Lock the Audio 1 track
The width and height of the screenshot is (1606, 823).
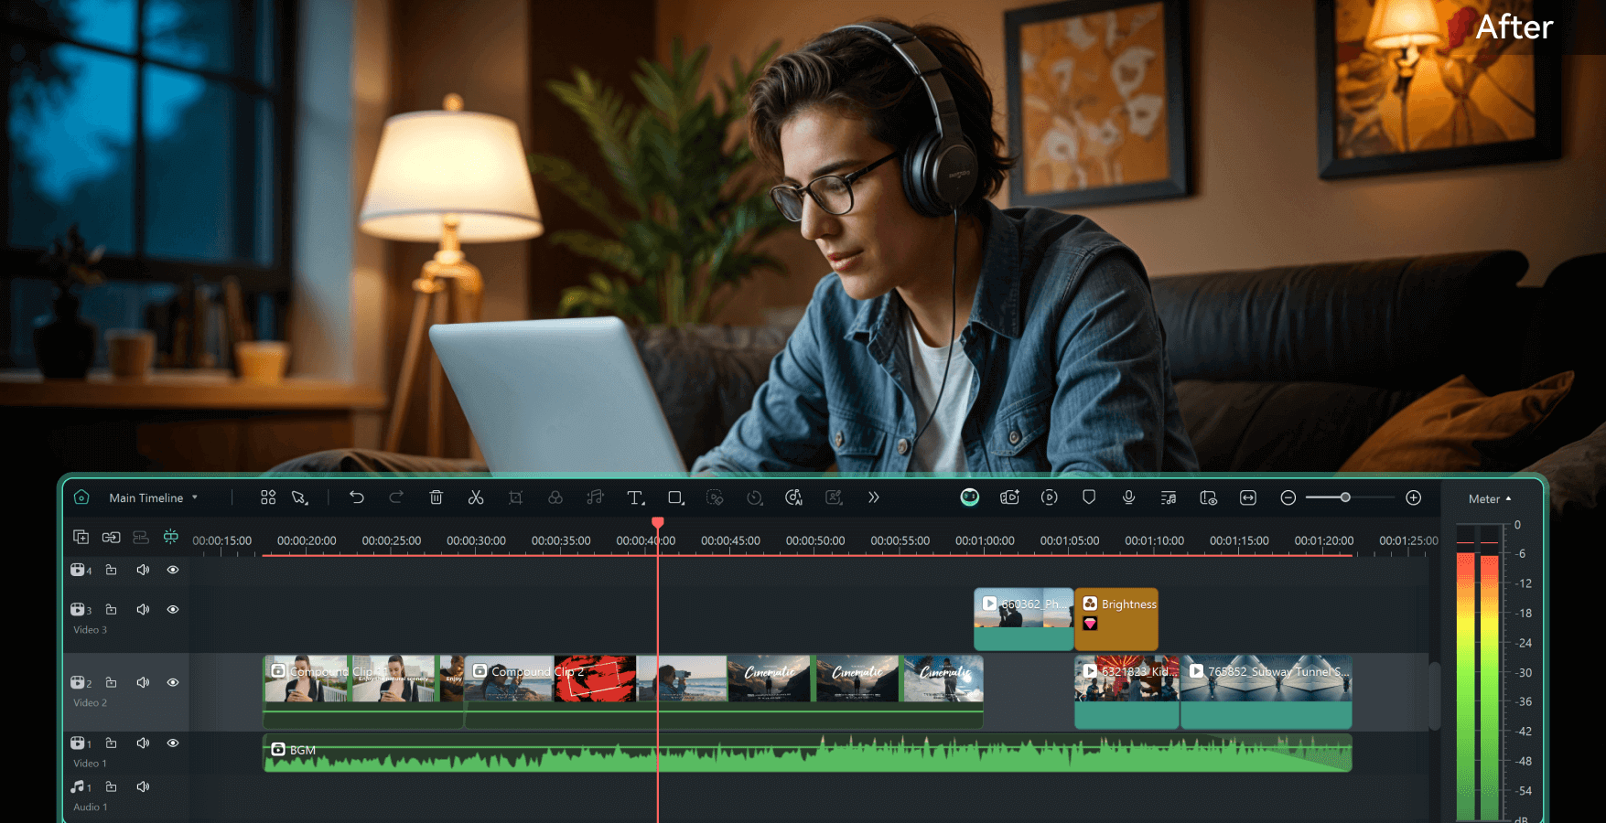point(111,786)
